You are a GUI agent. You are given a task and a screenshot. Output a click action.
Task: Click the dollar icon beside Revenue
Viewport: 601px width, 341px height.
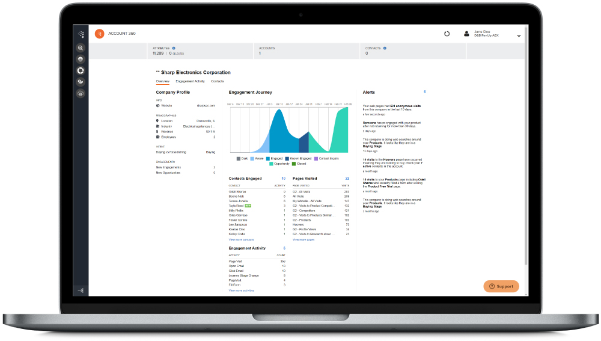[157, 132]
